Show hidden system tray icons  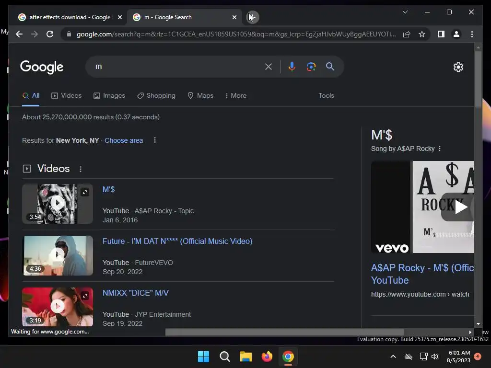pyautogui.click(x=393, y=356)
